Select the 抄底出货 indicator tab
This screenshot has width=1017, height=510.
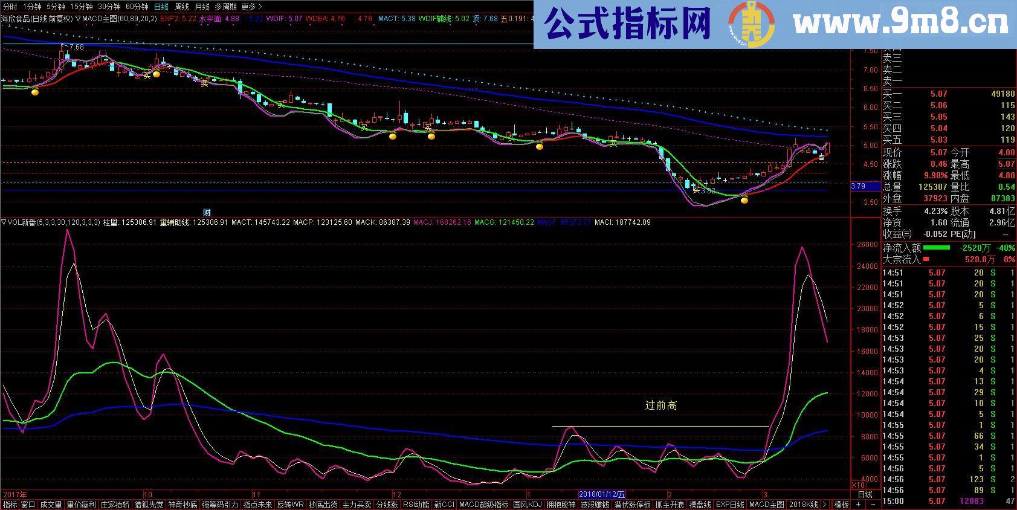click(323, 505)
